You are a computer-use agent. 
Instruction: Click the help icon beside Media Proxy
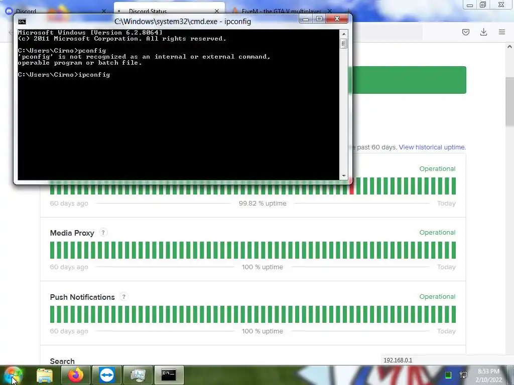(103, 233)
